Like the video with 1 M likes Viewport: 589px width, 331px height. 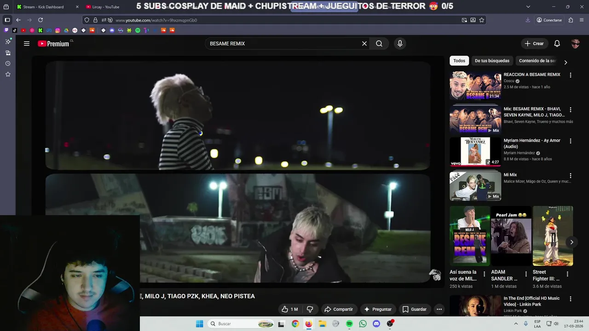coord(290,309)
